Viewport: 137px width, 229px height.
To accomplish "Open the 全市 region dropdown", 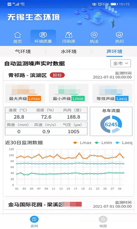I will 120,63.
